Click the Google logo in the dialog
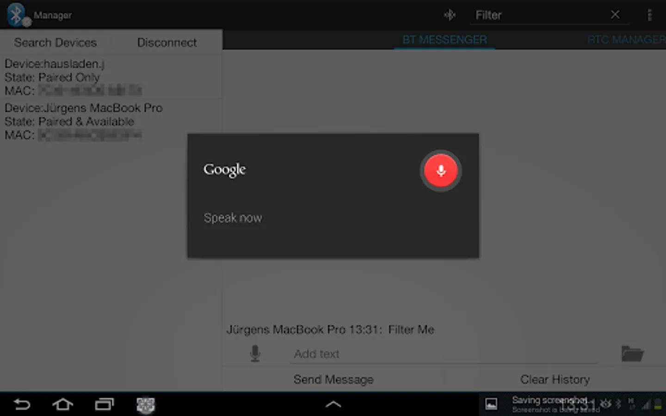 (225, 170)
